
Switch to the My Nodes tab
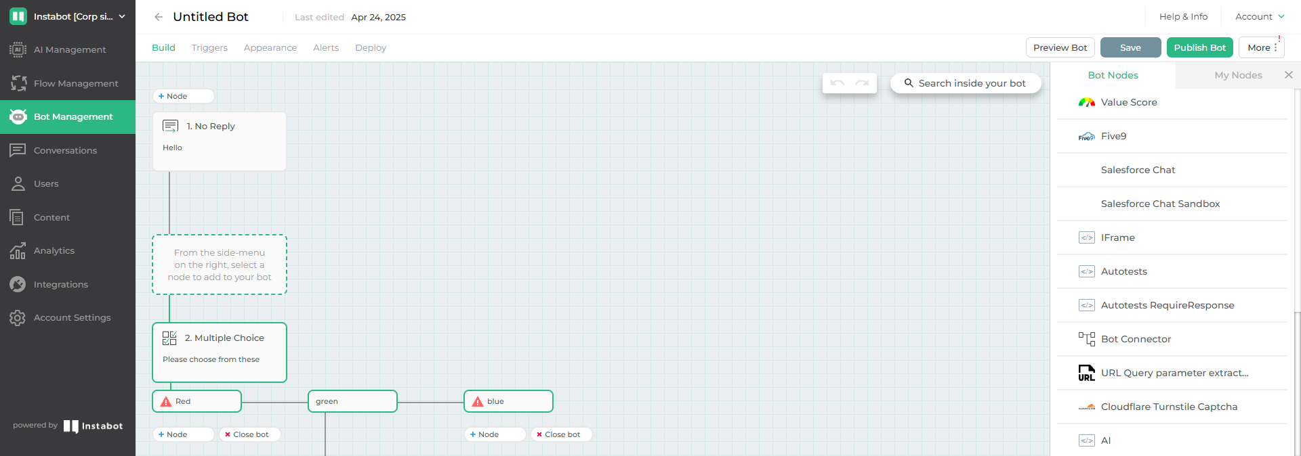(1238, 75)
